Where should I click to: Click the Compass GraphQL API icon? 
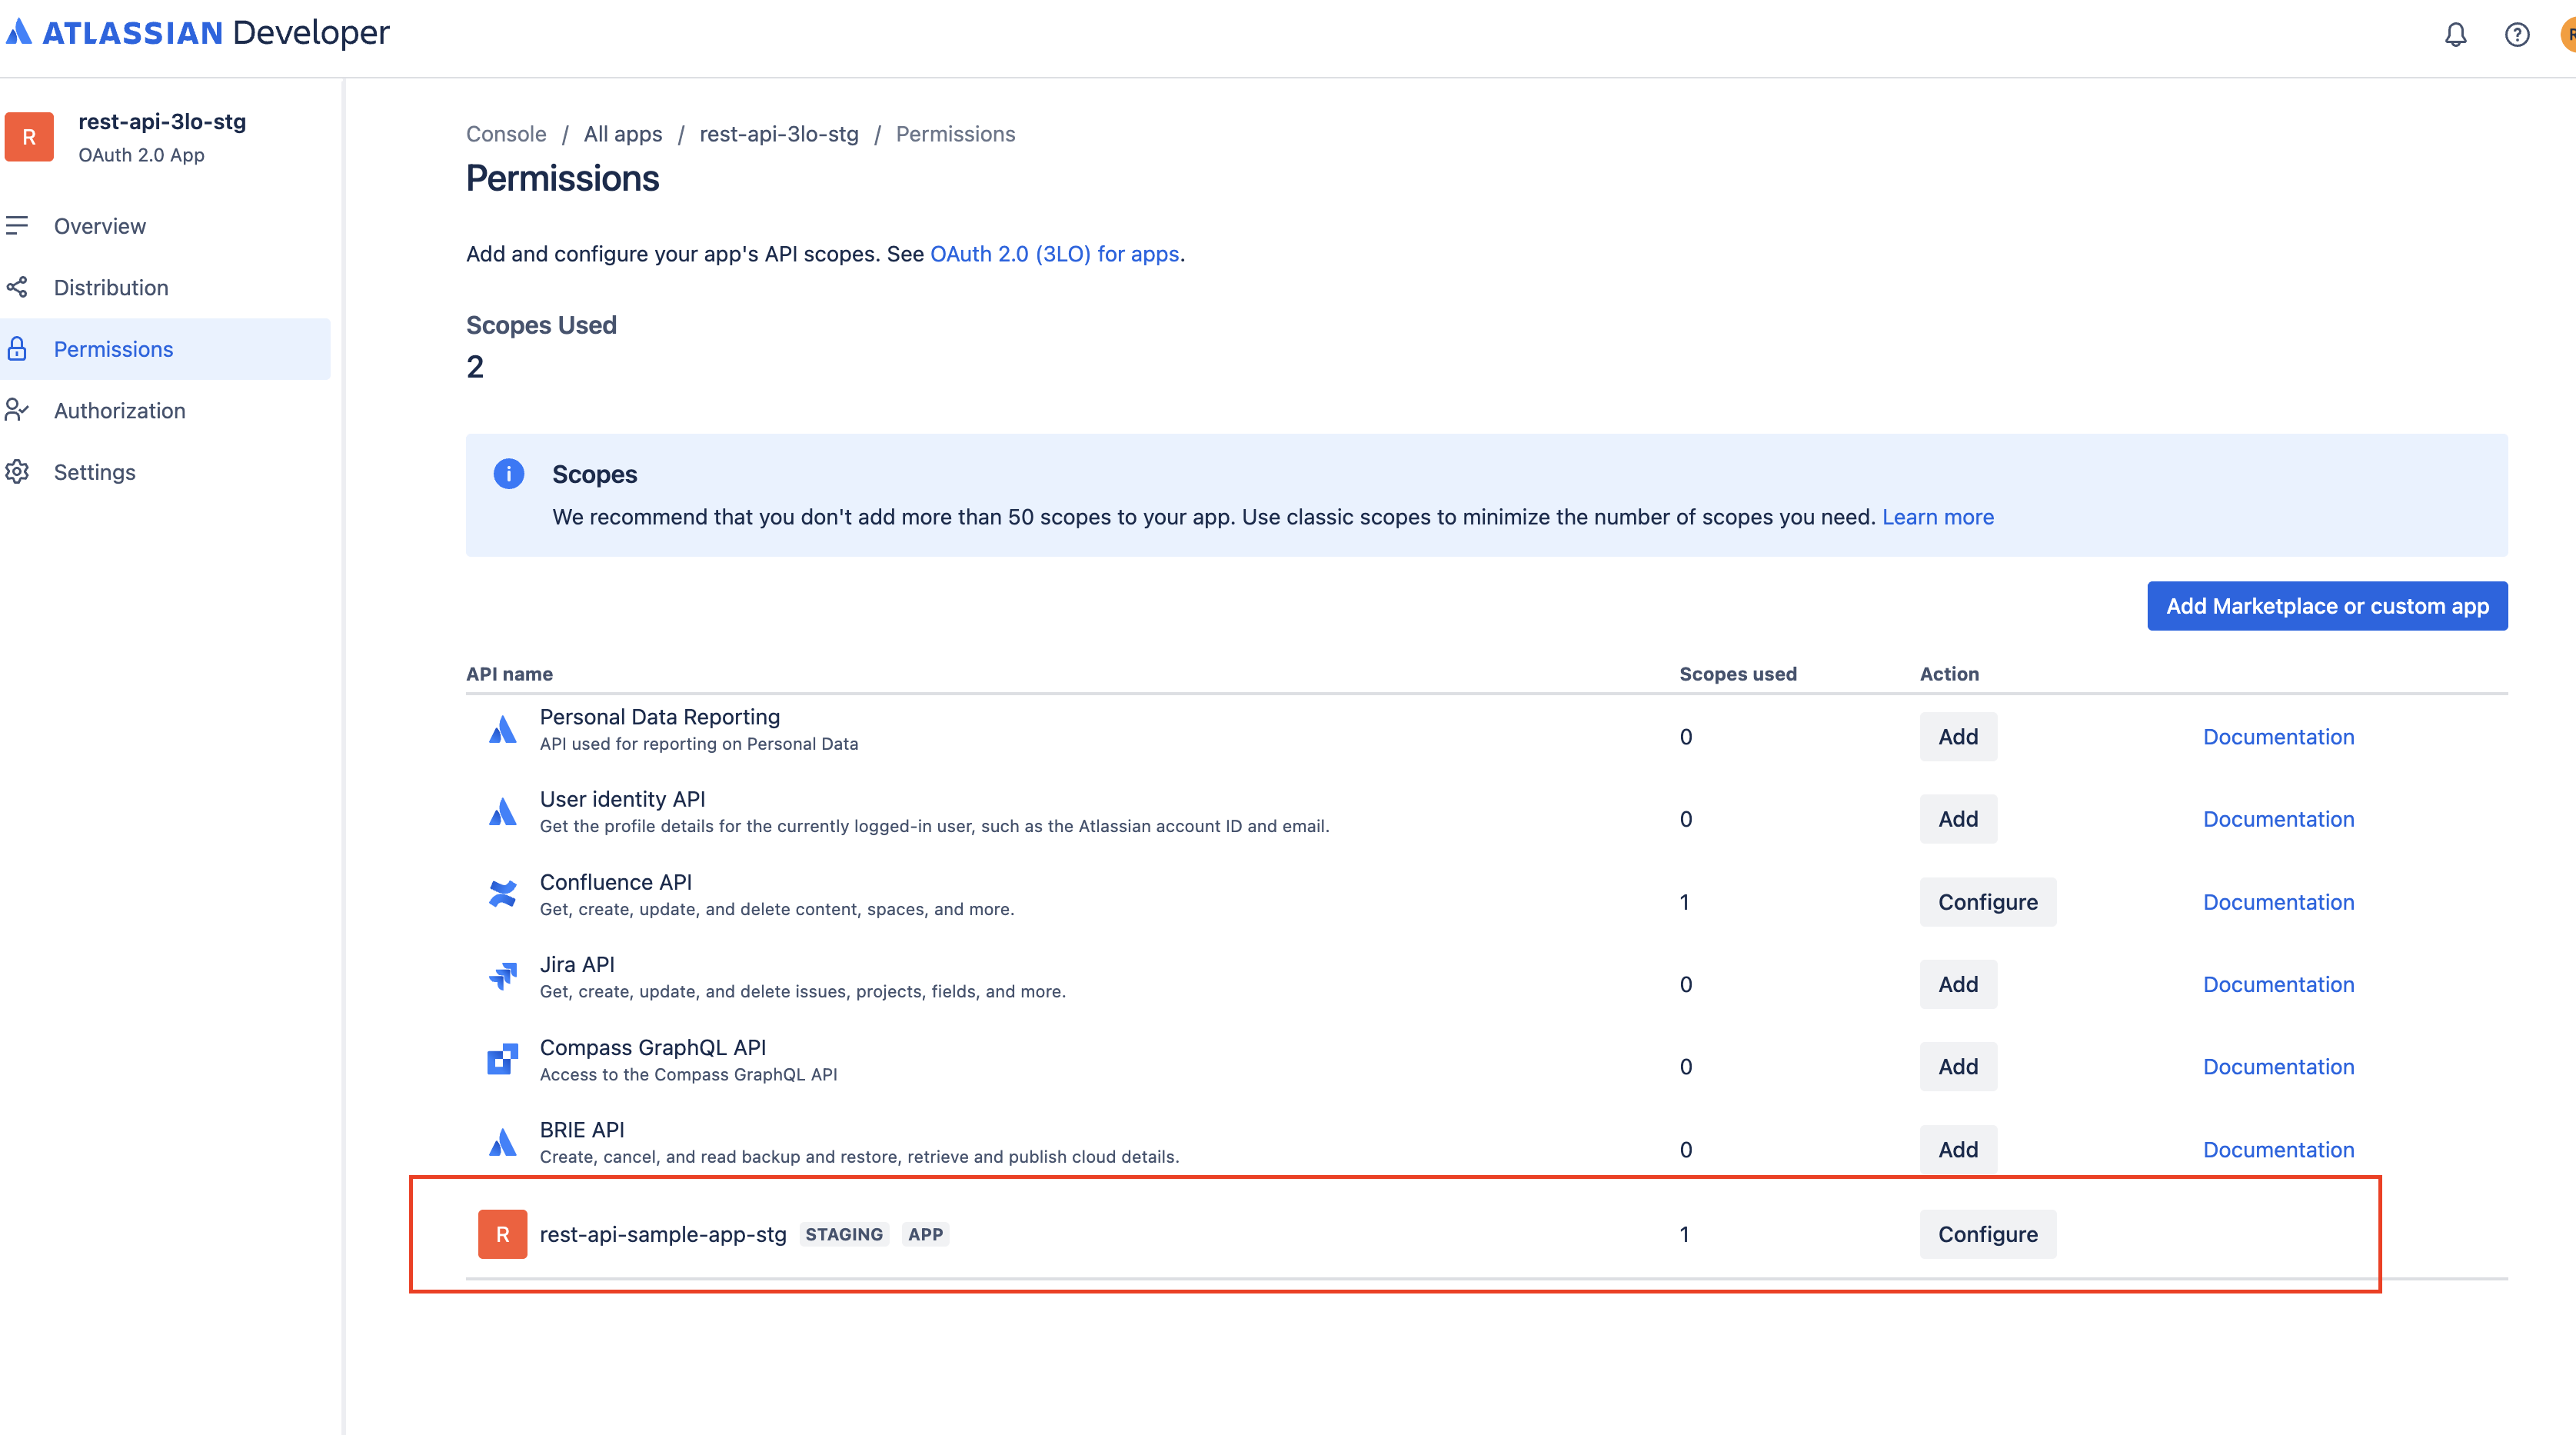pos(502,1059)
